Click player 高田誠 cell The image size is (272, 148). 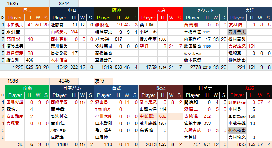point(15,39)
